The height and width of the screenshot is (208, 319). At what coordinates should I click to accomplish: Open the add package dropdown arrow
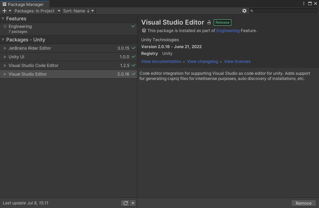(x=10, y=11)
